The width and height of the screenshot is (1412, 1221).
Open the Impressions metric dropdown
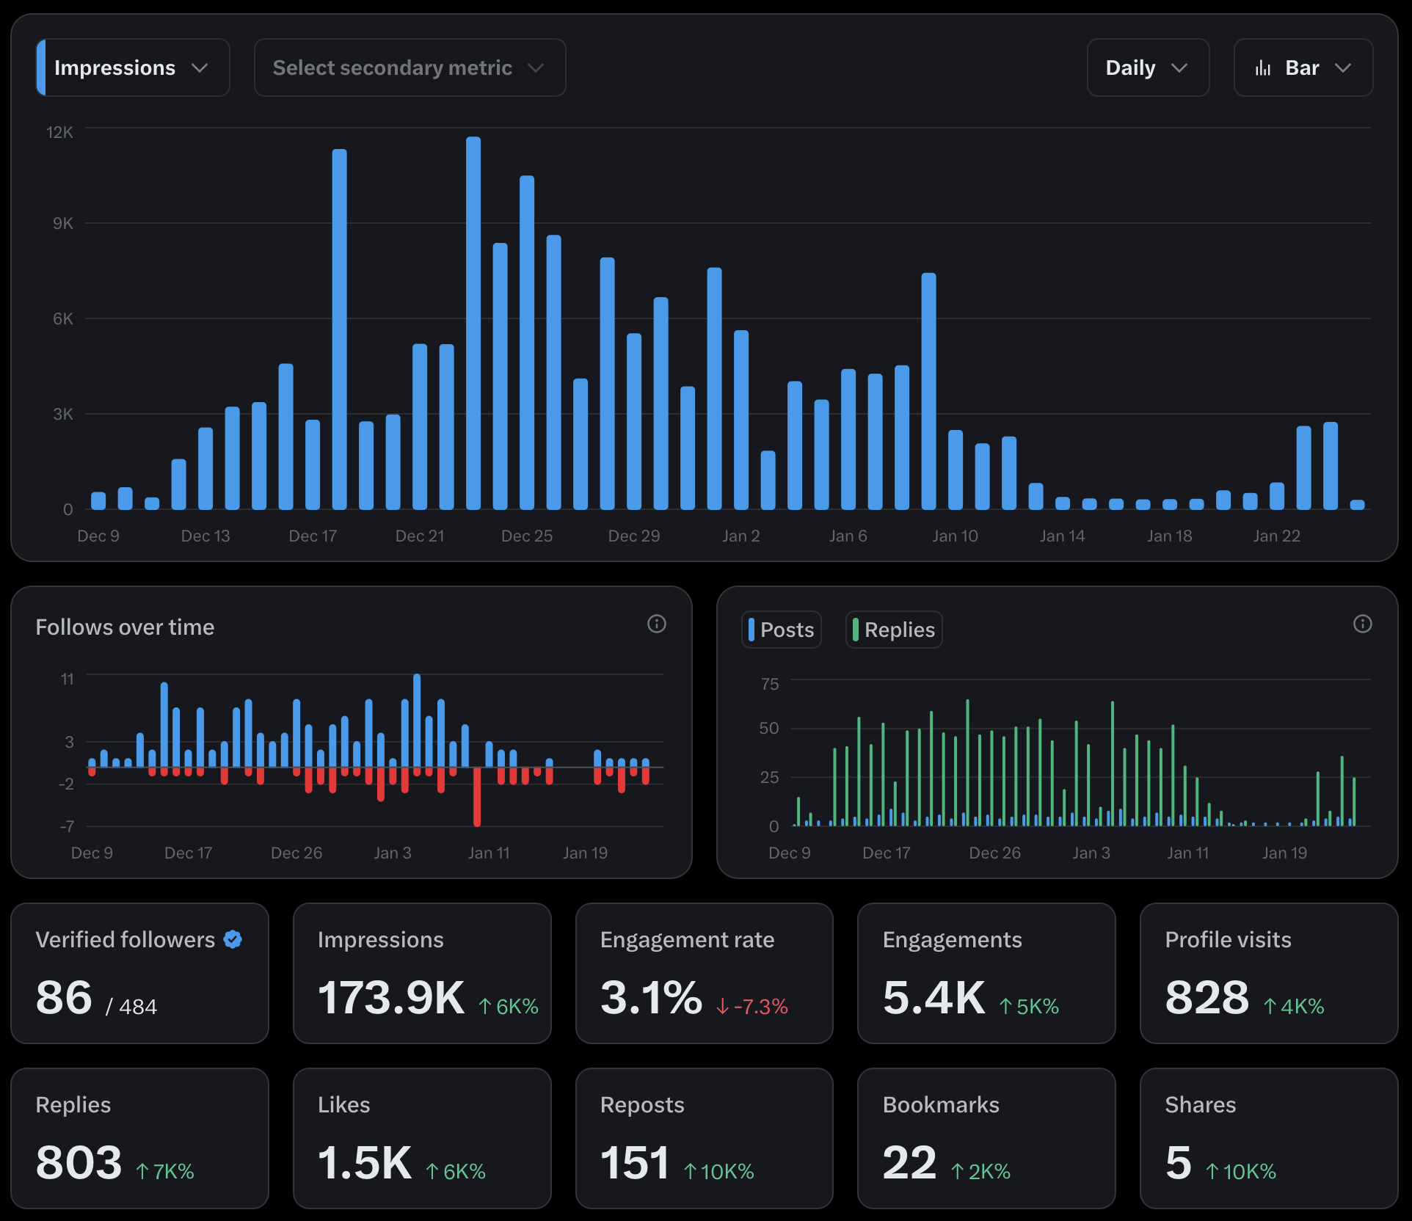click(132, 68)
